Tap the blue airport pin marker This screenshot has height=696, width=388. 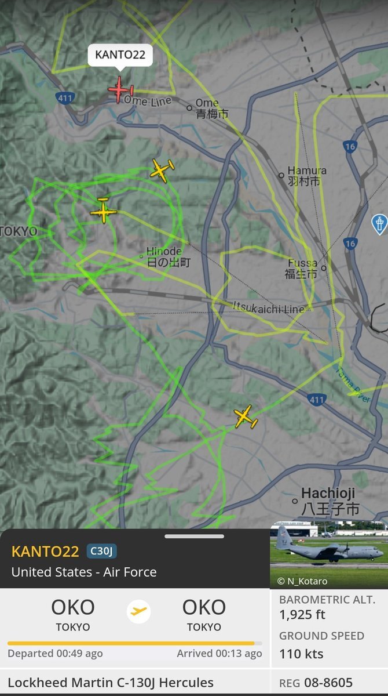[379, 224]
